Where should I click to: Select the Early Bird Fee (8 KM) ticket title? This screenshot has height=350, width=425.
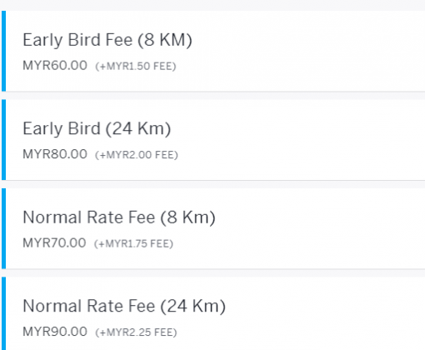pos(107,40)
